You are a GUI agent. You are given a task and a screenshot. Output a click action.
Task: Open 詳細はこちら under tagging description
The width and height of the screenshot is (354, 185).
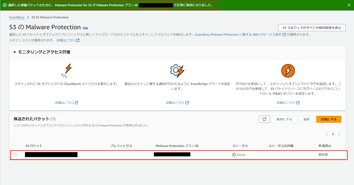286,103
